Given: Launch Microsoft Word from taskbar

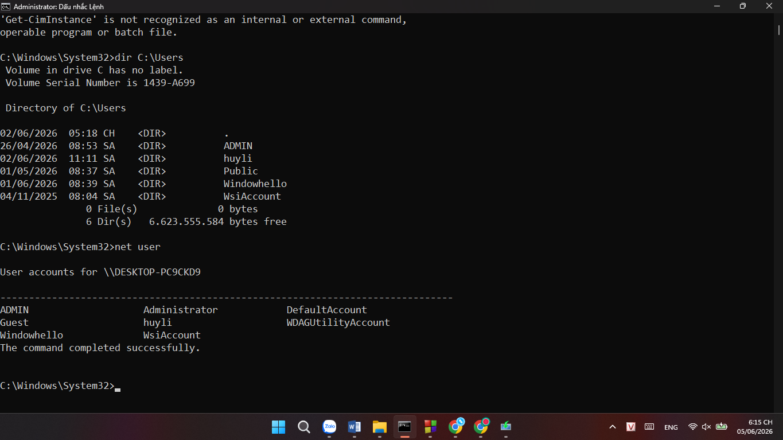Looking at the screenshot, I should tap(355, 427).
